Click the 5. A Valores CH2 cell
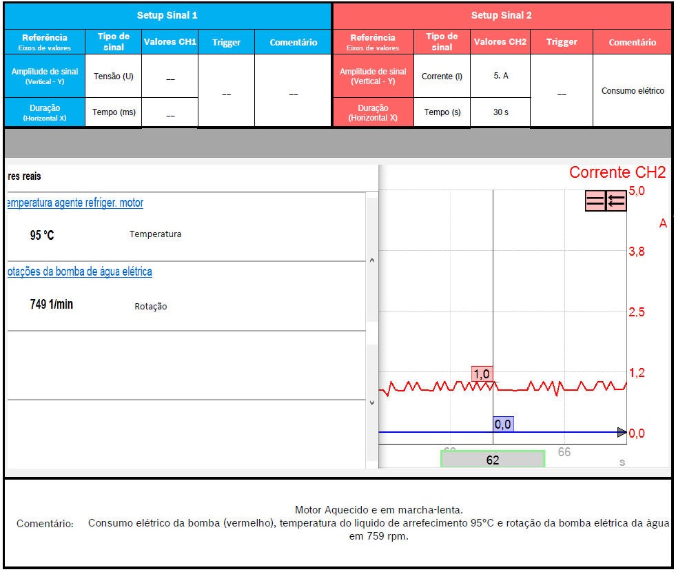The height and width of the screenshot is (572, 676). point(500,76)
